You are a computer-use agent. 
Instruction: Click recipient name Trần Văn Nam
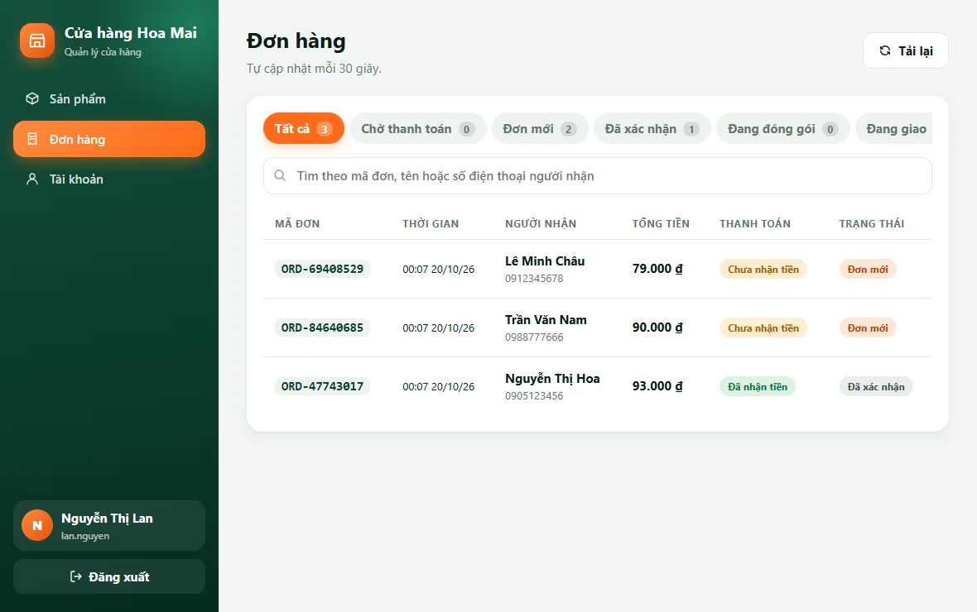click(x=546, y=319)
